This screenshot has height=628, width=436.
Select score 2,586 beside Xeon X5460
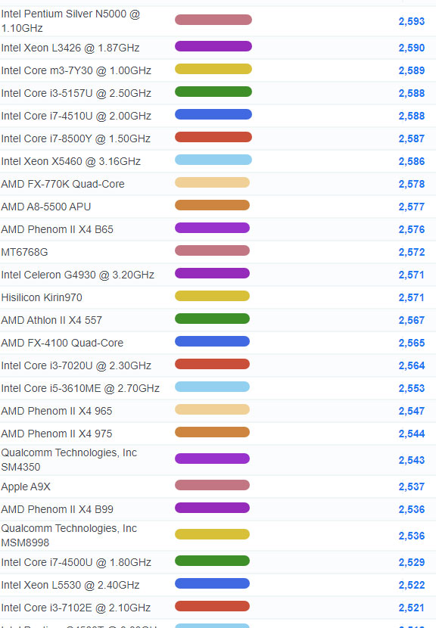(412, 161)
